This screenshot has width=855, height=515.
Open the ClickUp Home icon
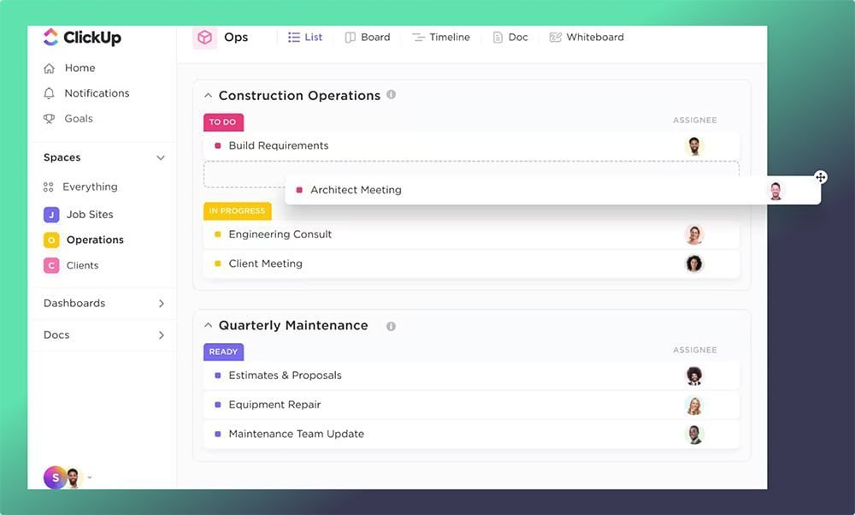(50, 68)
